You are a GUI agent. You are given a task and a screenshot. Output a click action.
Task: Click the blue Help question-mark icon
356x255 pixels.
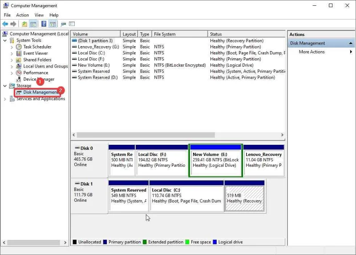[x=44, y=24]
